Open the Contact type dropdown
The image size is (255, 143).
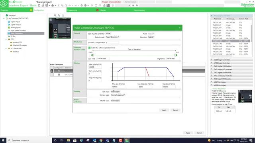tap(118, 95)
